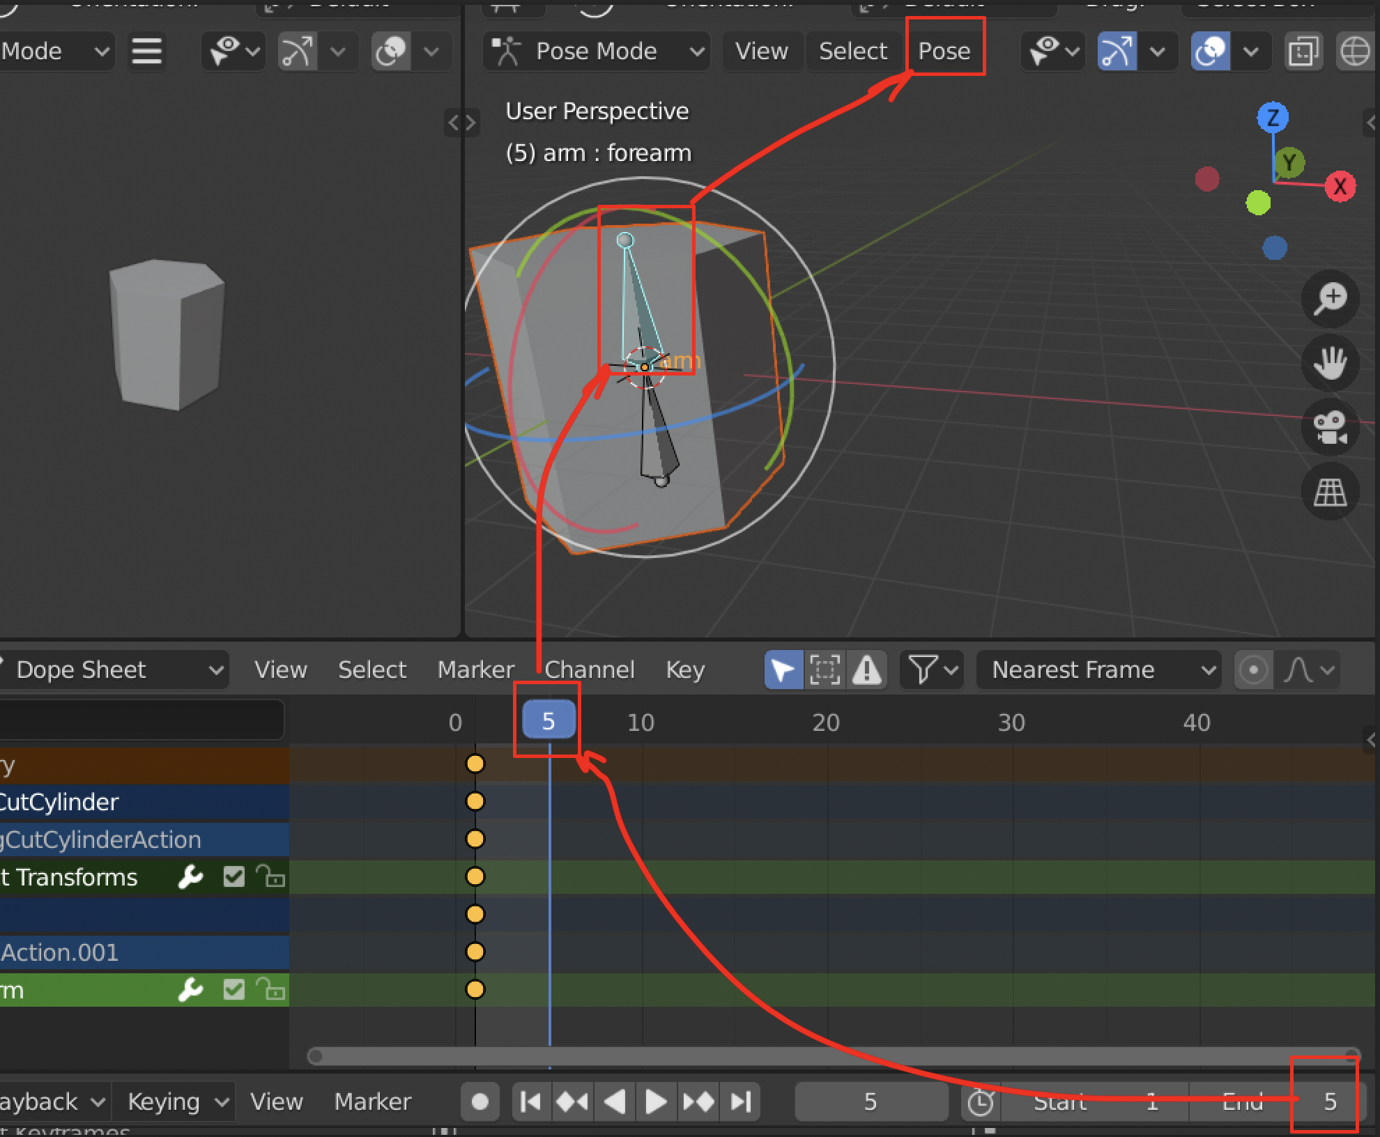Jump to the end frame button
The width and height of the screenshot is (1380, 1137).
coord(740,1101)
